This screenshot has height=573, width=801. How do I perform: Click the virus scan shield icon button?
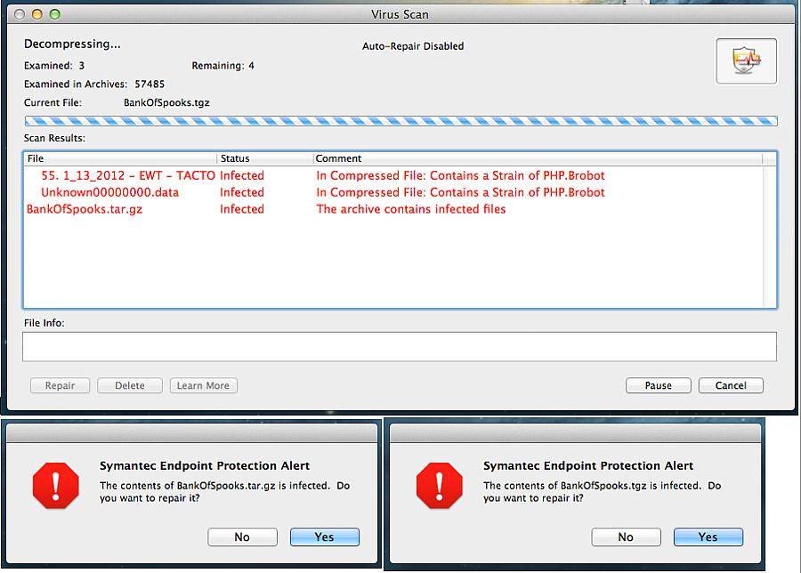(747, 61)
